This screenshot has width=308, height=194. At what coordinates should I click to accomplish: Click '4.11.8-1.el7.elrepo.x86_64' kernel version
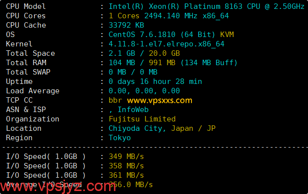click(x=166, y=44)
